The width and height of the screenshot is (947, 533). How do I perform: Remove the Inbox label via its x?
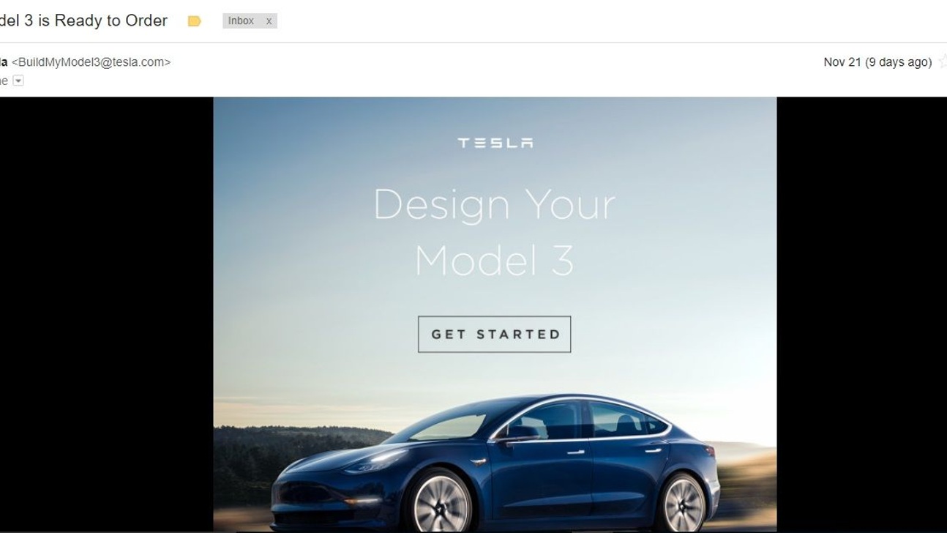click(269, 21)
